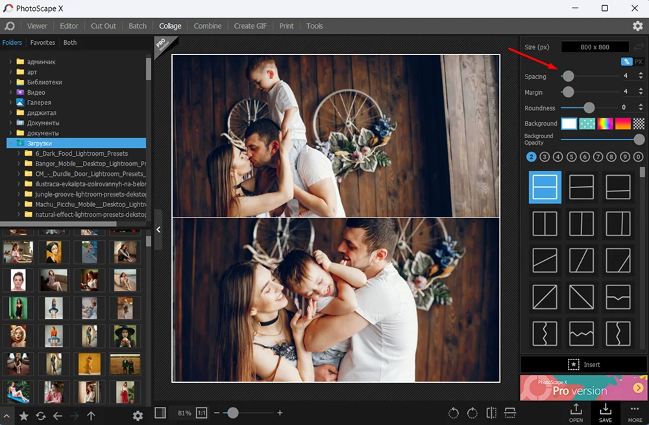This screenshot has height=425, width=649.
Task: Click the flip horizontal icon
Action: coord(491,413)
